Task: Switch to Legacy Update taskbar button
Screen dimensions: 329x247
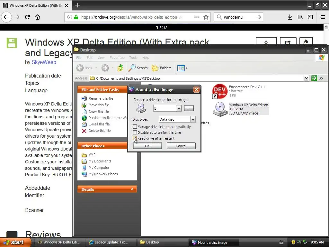Action: [x=111, y=242]
